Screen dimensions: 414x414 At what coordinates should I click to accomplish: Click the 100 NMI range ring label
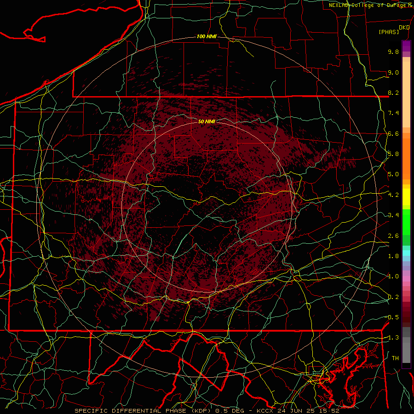pos(207,36)
